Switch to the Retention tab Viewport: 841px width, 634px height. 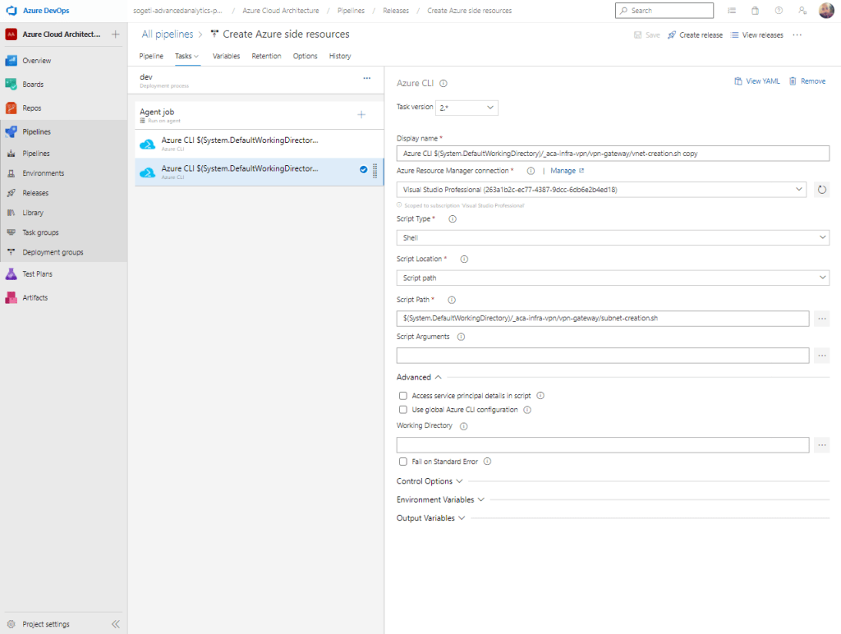(x=266, y=56)
